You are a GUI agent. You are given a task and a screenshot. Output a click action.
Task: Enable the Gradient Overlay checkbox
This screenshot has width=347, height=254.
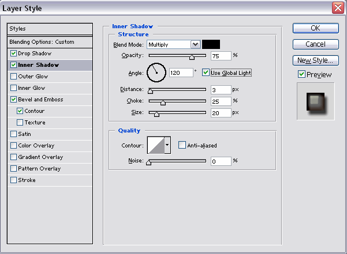[x=13, y=157]
